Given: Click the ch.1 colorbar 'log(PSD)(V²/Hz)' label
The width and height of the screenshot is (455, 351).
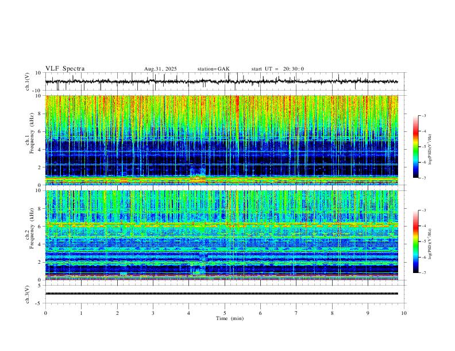Looking at the screenshot, I should [430, 150].
